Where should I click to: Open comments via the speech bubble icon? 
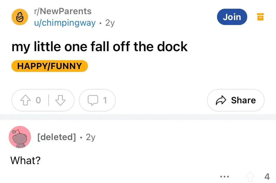(x=93, y=100)
